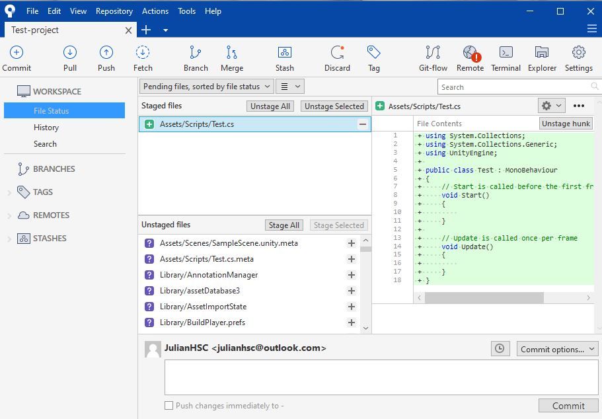Open repository in Explorer

(x=542, y=52)
